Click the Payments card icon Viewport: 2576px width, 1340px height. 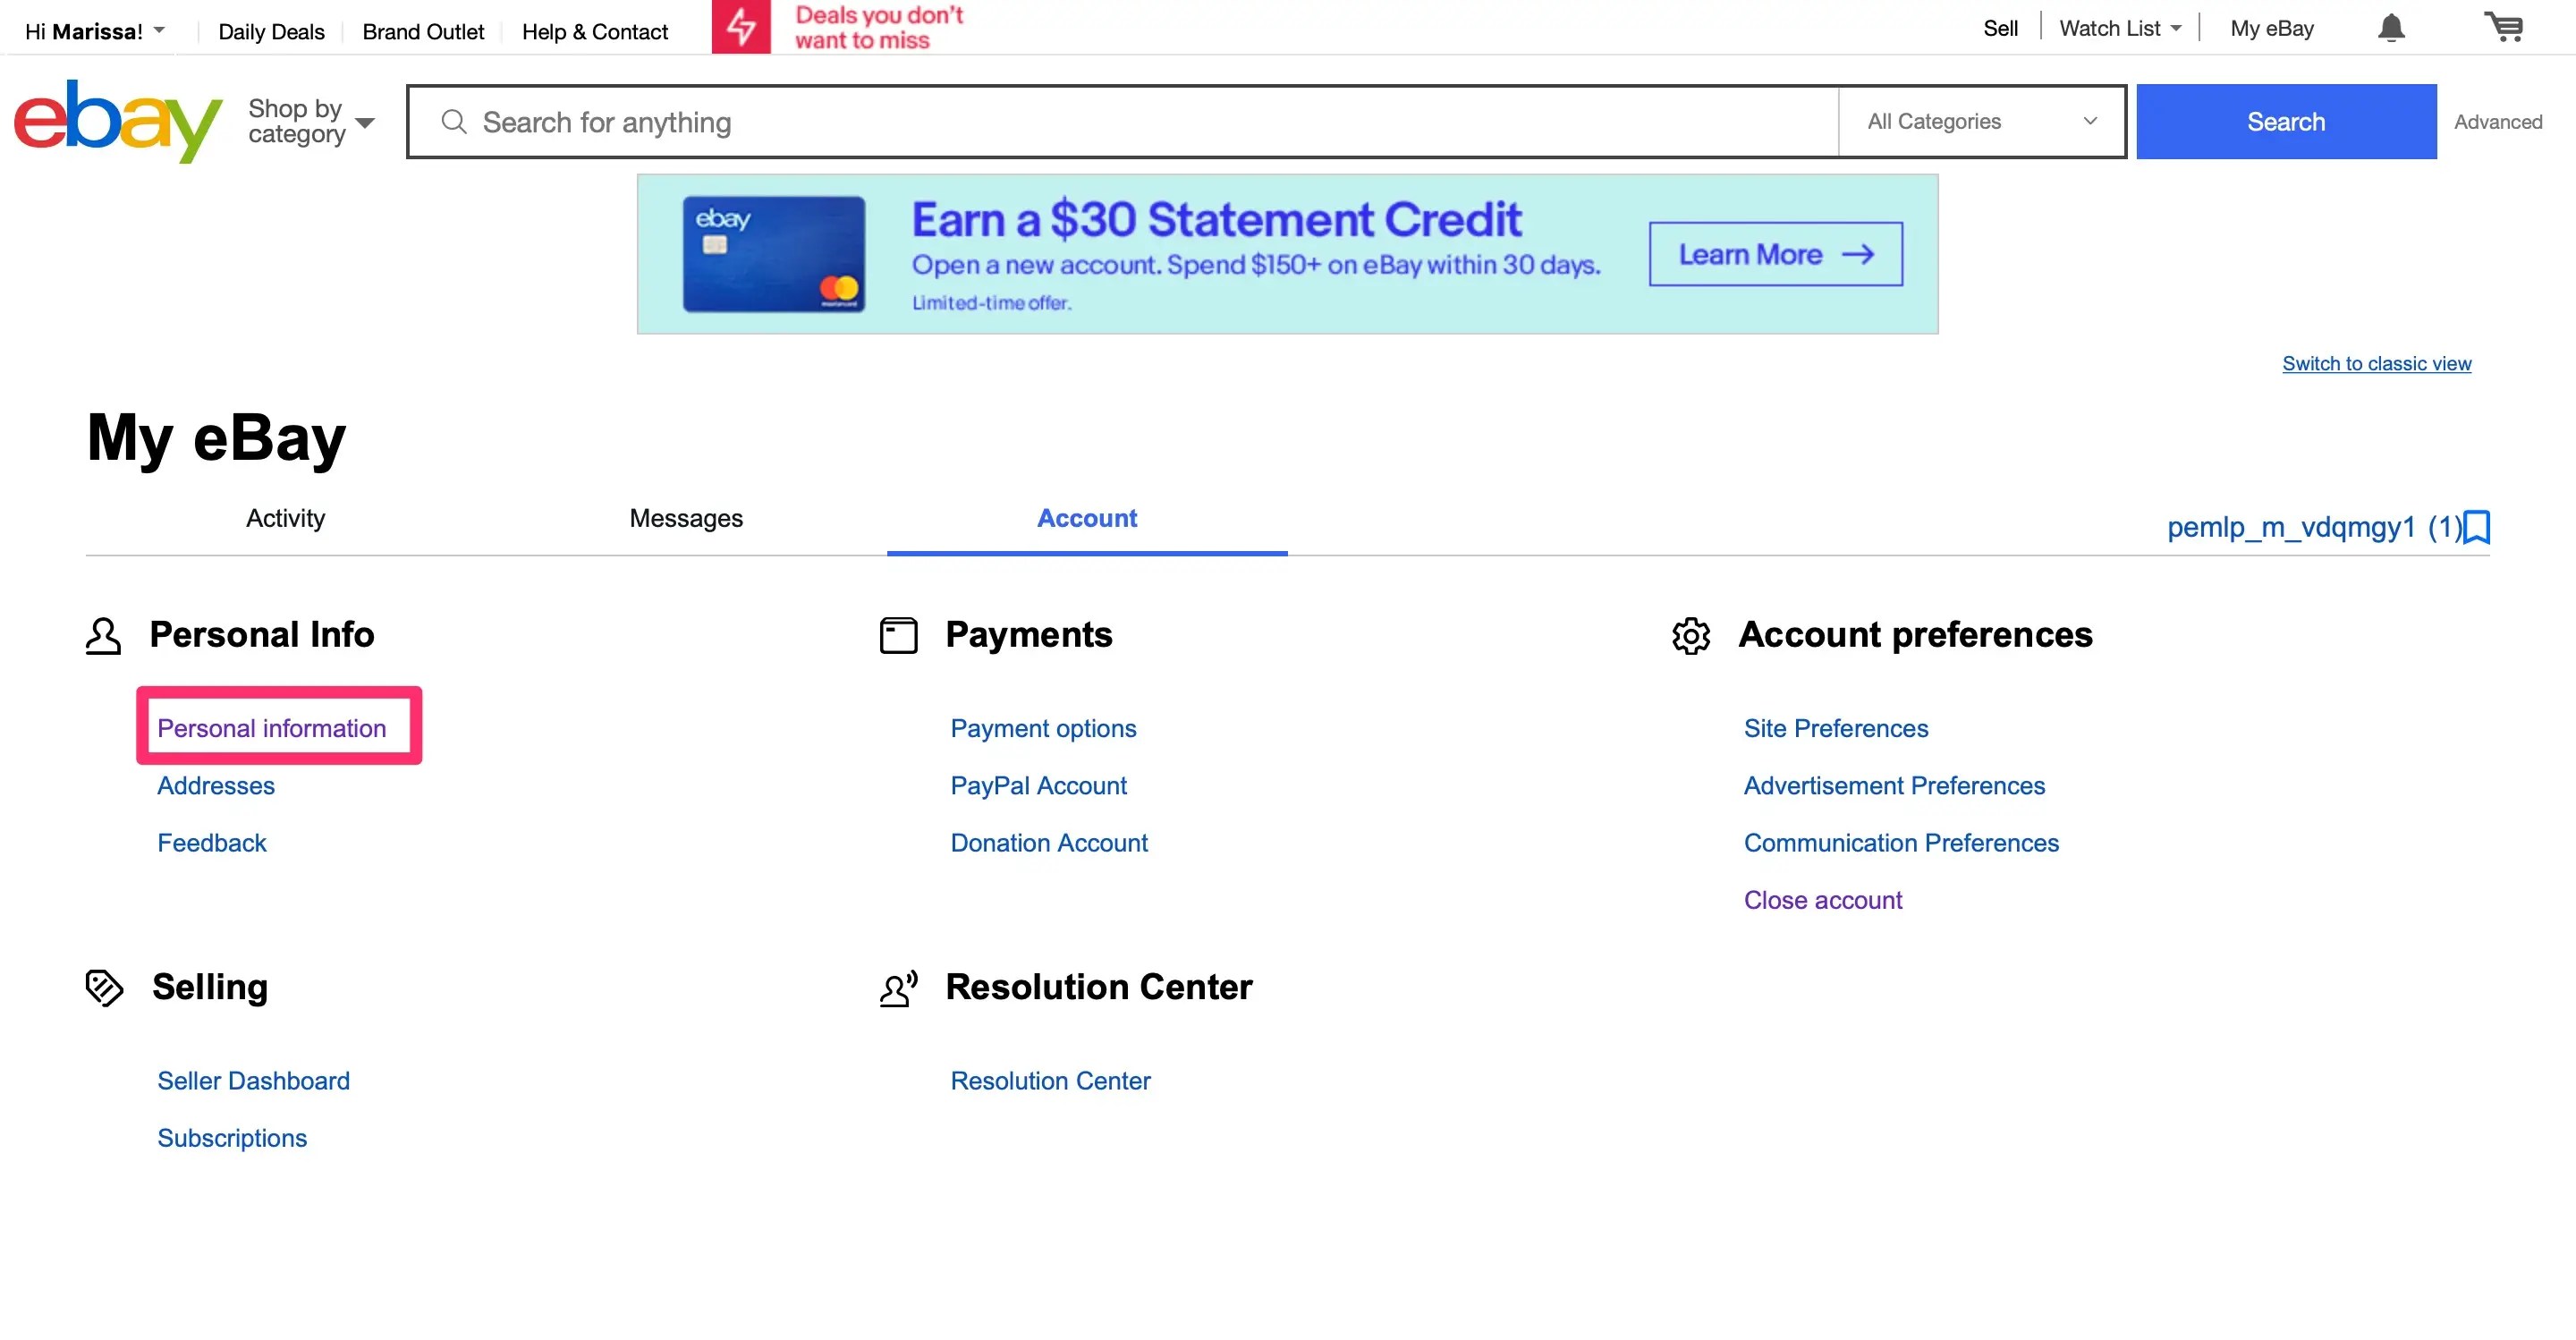click(x=898, y=635)
